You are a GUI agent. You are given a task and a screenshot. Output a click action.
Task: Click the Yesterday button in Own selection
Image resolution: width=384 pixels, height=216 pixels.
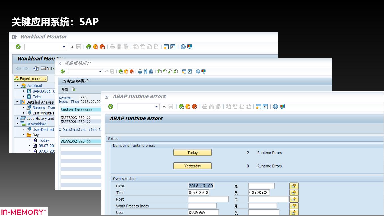(x=192, y=166)
